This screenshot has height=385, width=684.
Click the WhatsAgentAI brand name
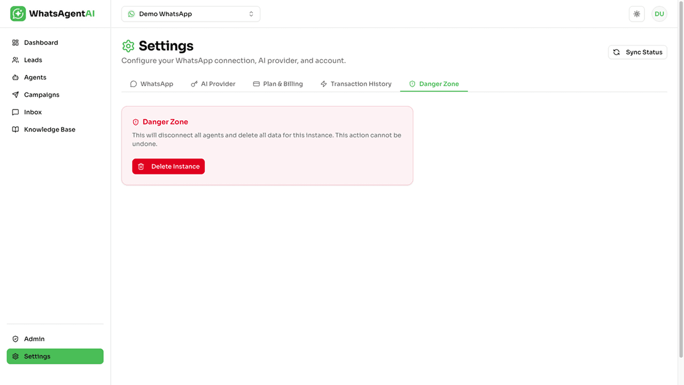coord(62,14)
